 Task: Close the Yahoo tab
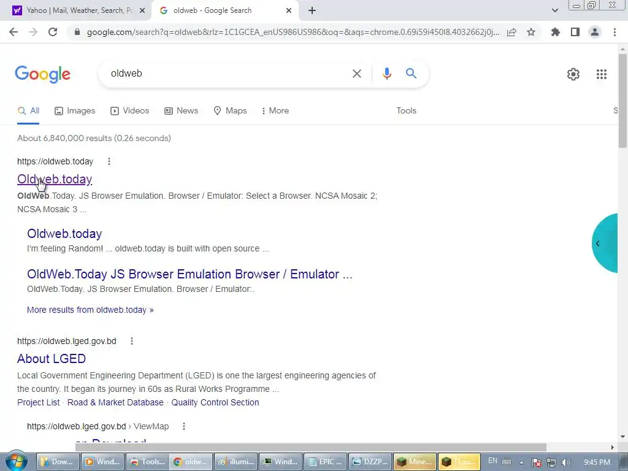tap(142, 11)
